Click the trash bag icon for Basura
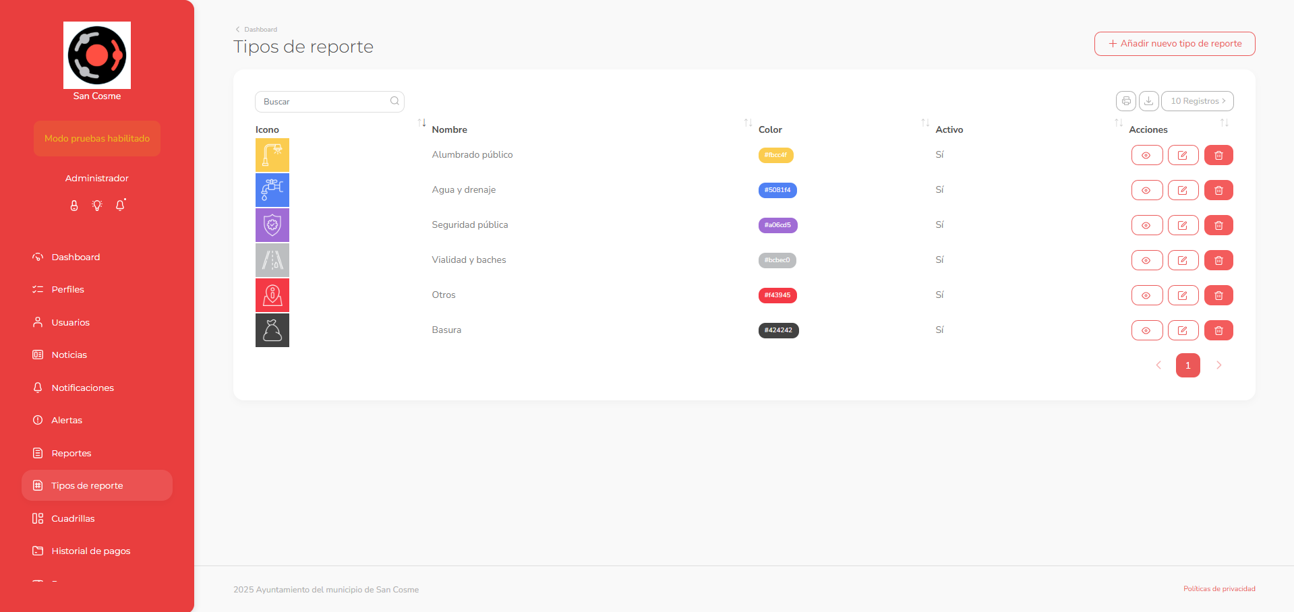Screen dimensions: 1294x612 point(272,330)
